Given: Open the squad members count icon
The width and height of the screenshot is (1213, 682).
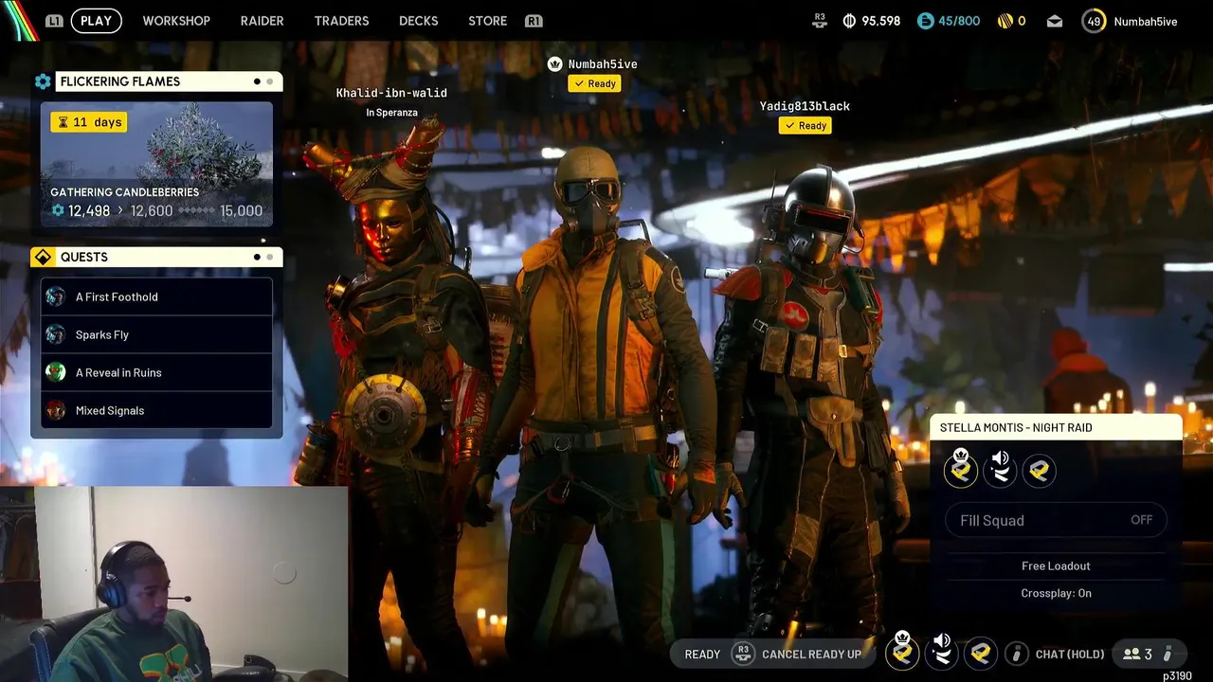Looking at the screenshot, I should (x=1131, y=654).
